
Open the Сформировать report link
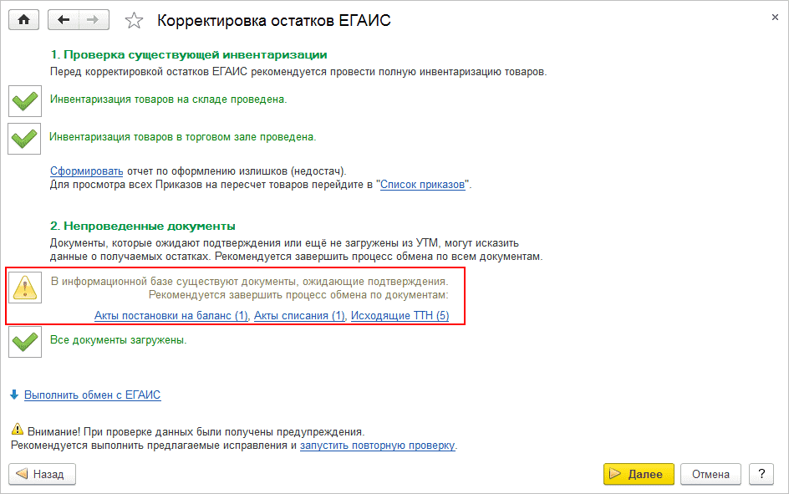pyautogui.click(x=86, y=171)
